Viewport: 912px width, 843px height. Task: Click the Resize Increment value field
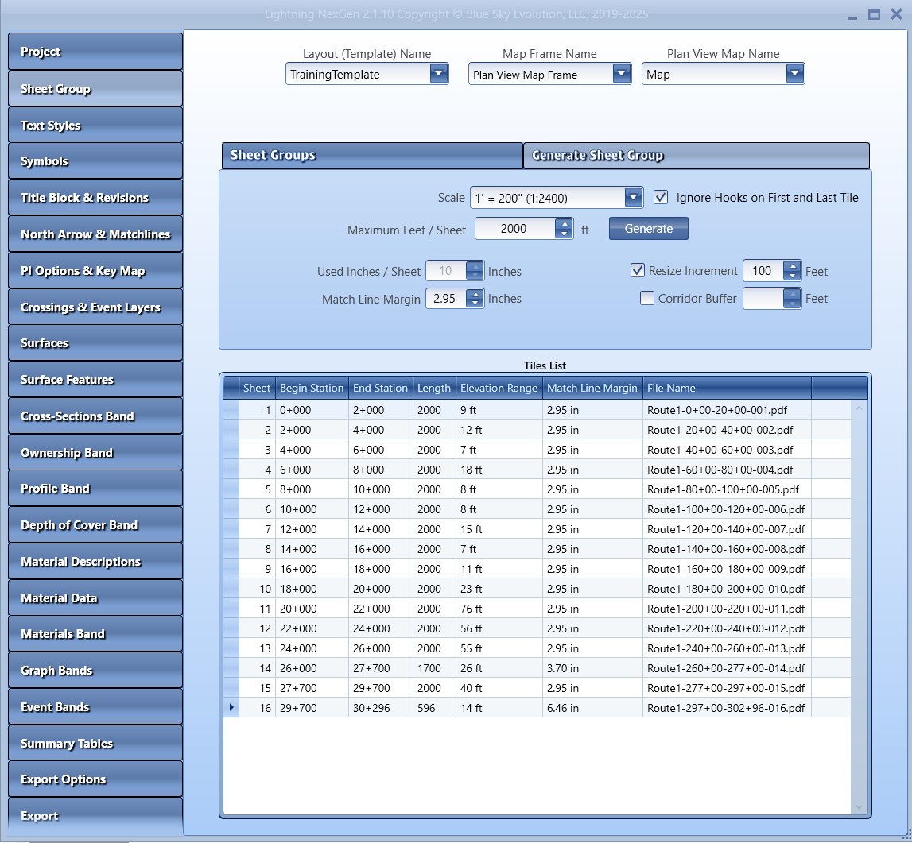coord(763,270)
